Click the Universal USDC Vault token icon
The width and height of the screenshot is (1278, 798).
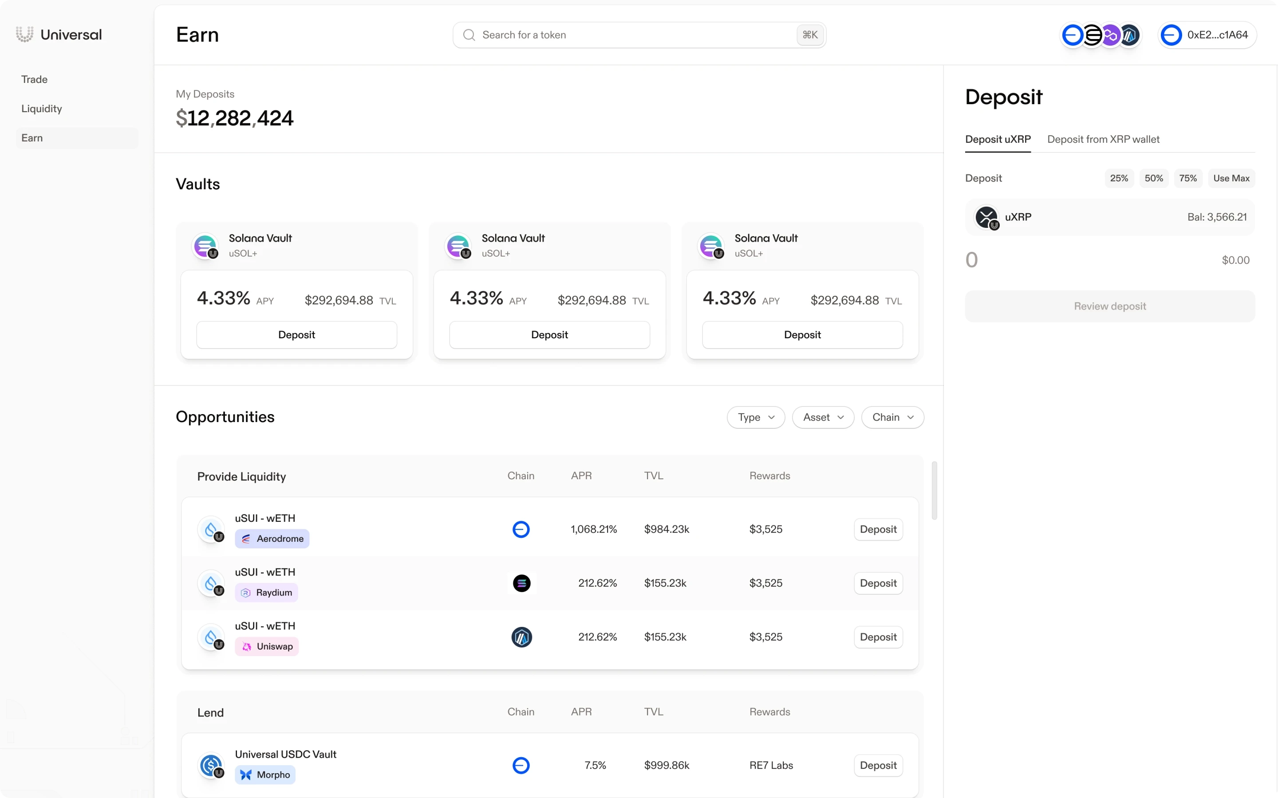(x=211, y=765)
